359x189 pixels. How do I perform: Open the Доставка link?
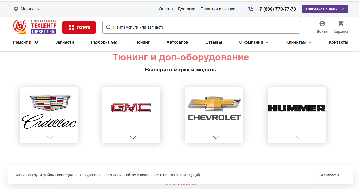pos(187,9)
